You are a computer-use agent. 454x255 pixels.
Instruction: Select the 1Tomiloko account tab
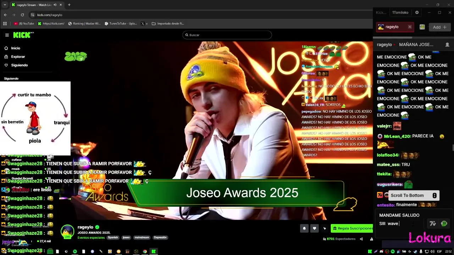[x=400, y=12]
